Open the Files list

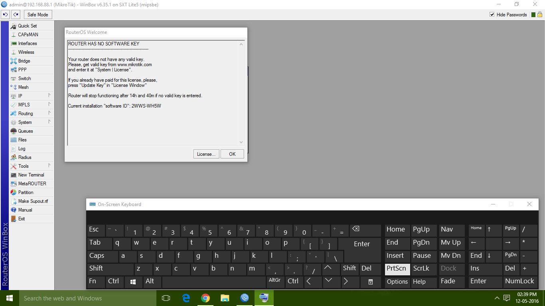pos(32,140)
